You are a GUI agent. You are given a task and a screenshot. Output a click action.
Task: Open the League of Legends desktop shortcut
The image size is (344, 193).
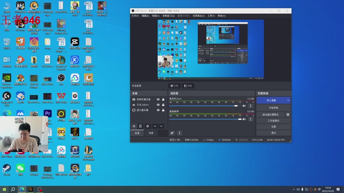click(61, 63)
